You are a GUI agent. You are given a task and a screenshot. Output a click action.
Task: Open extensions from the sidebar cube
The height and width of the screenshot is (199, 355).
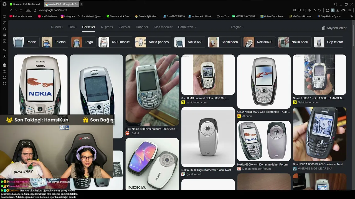[4, 77]
